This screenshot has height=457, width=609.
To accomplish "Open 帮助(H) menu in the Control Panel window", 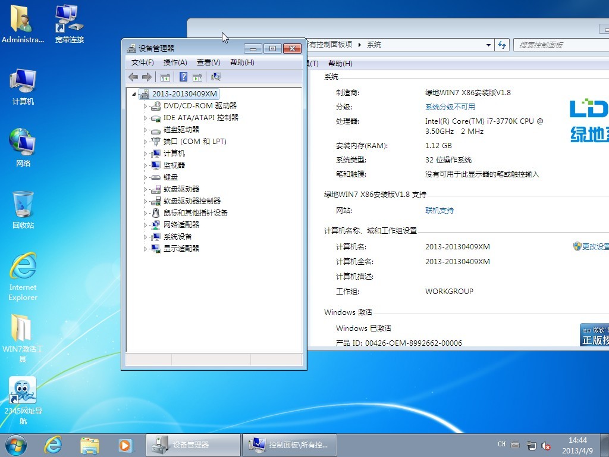I will click(x=340, y=63).
